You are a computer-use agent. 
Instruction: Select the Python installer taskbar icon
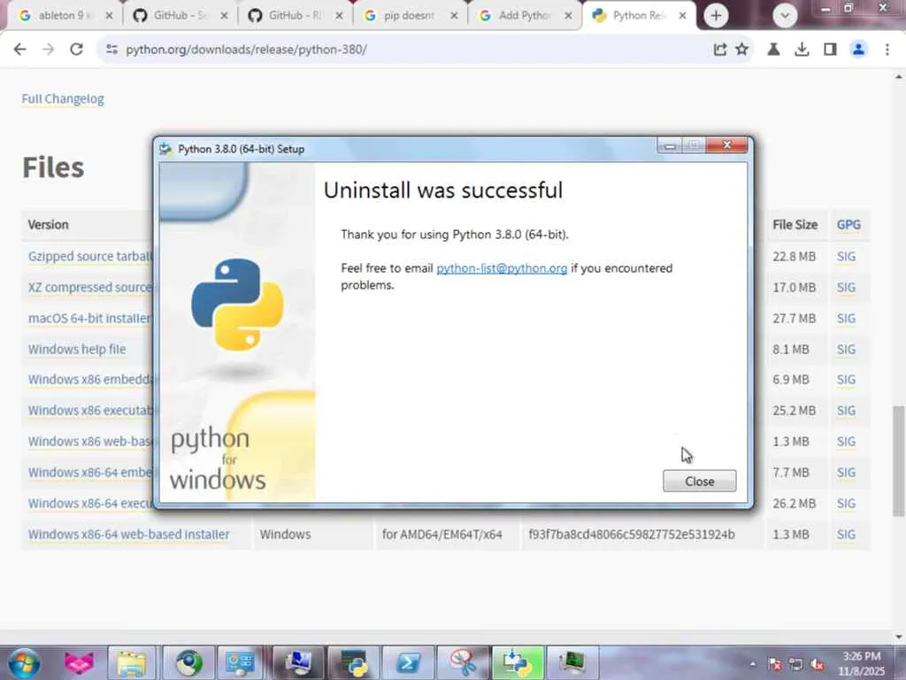(518, 662)
